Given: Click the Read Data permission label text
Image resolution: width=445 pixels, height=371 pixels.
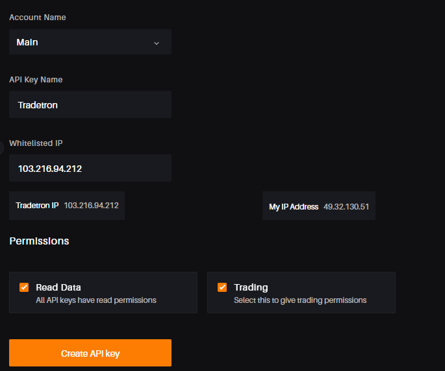Looking at the screenshot, I should click(58, 287).
